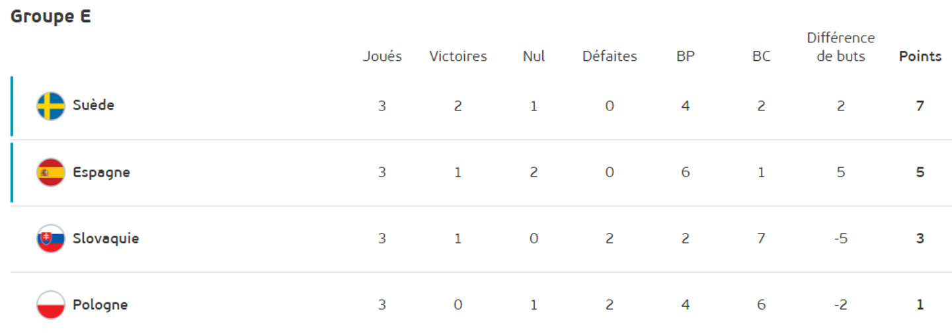The image size is (952, 336).
Task: Open the Suède team link
Action: [93, 105]
